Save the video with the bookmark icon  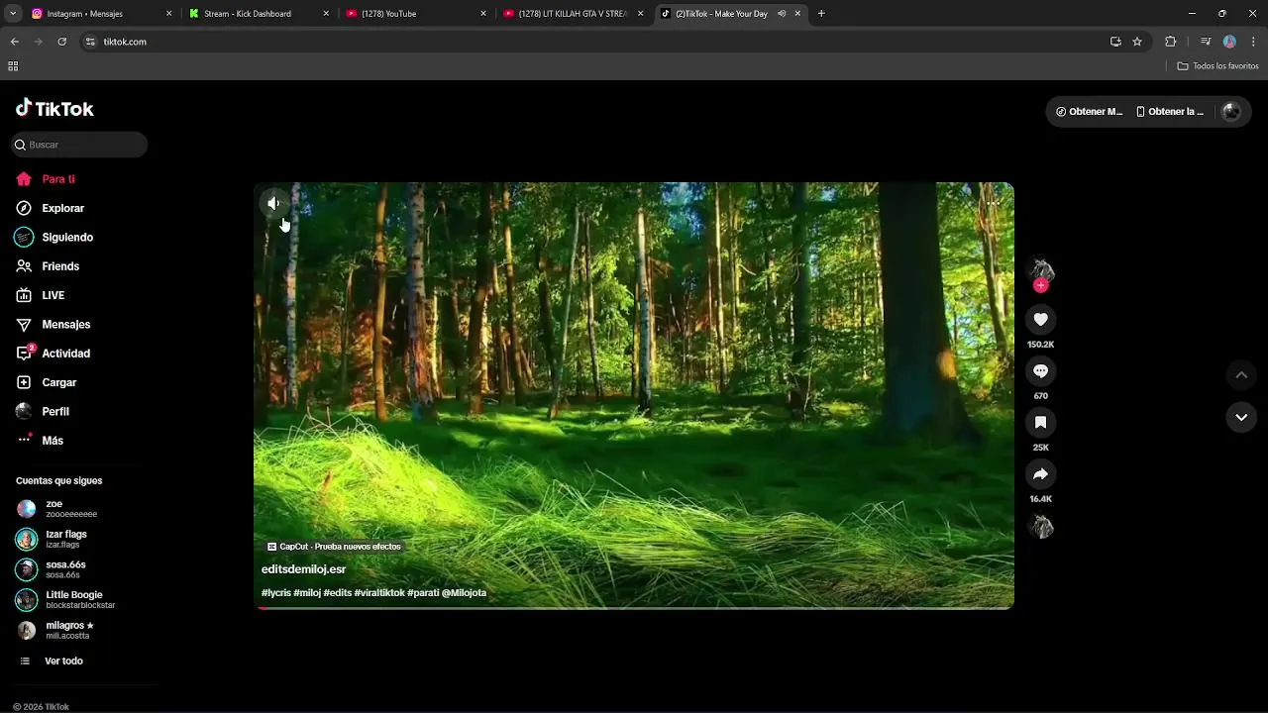click(x=1040, y=422)
